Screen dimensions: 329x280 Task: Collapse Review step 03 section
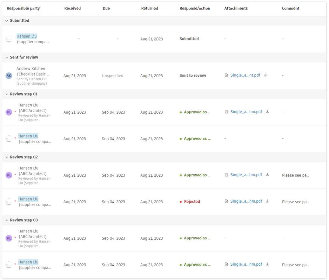coord(7,220)
